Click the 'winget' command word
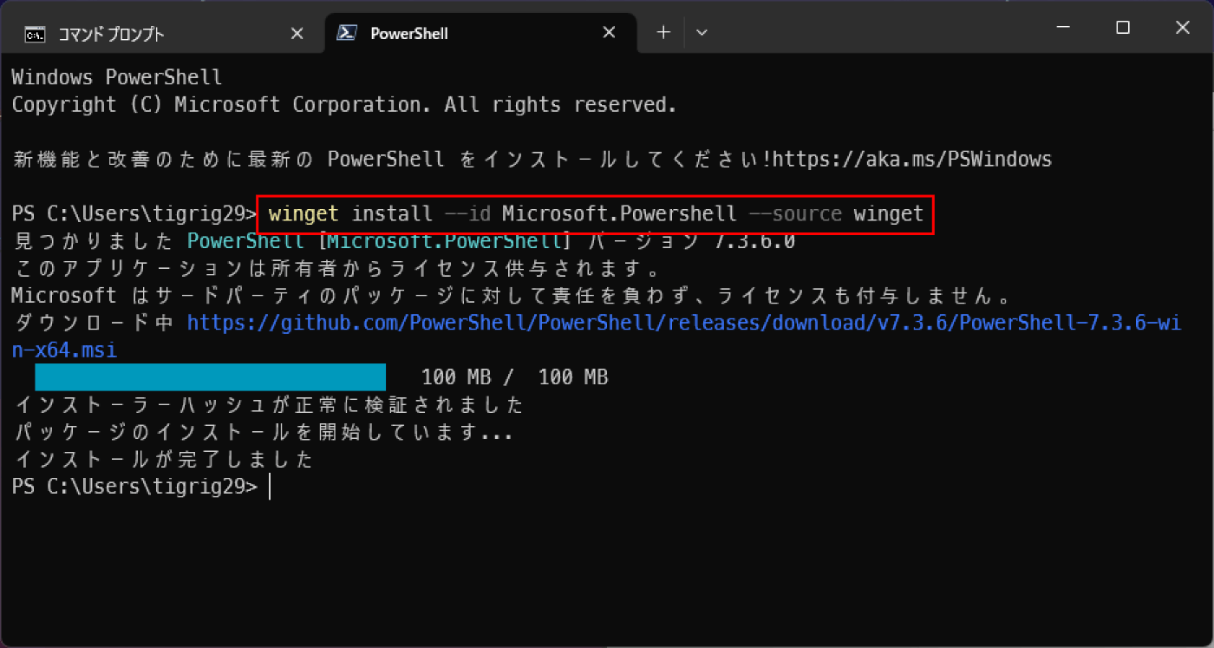Screen dimensions: 1214x648 point(303,213)
